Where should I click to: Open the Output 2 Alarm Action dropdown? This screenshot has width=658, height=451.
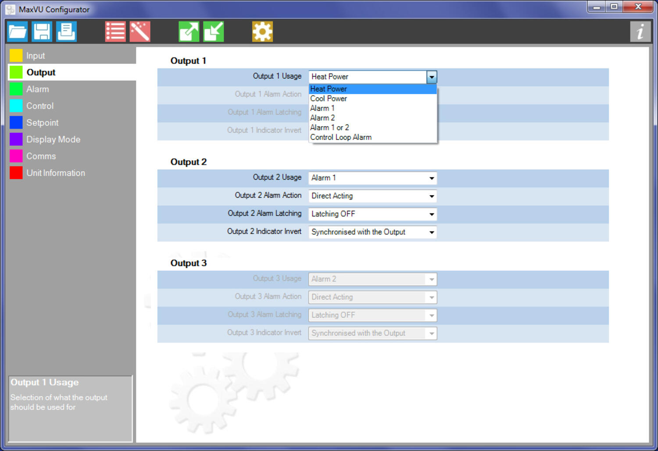[431, 196]
